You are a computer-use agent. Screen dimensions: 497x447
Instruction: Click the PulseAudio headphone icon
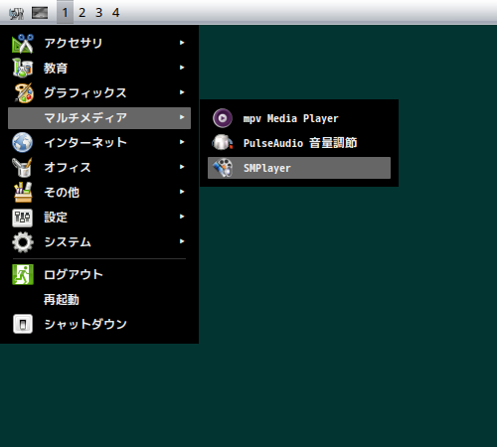coord(223,143)
